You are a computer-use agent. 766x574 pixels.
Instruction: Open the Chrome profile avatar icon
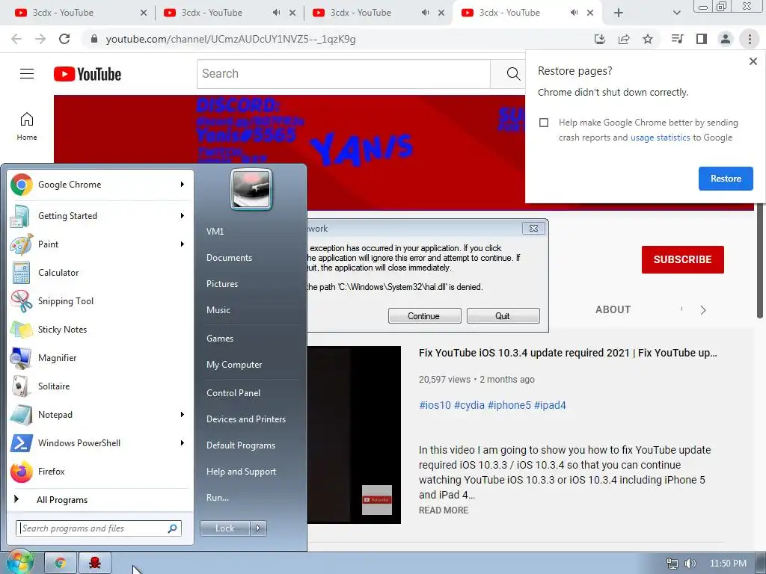point(726,39)
